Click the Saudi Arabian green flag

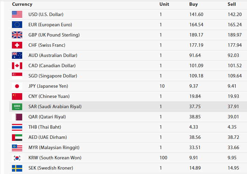click(x=17, y=106)
